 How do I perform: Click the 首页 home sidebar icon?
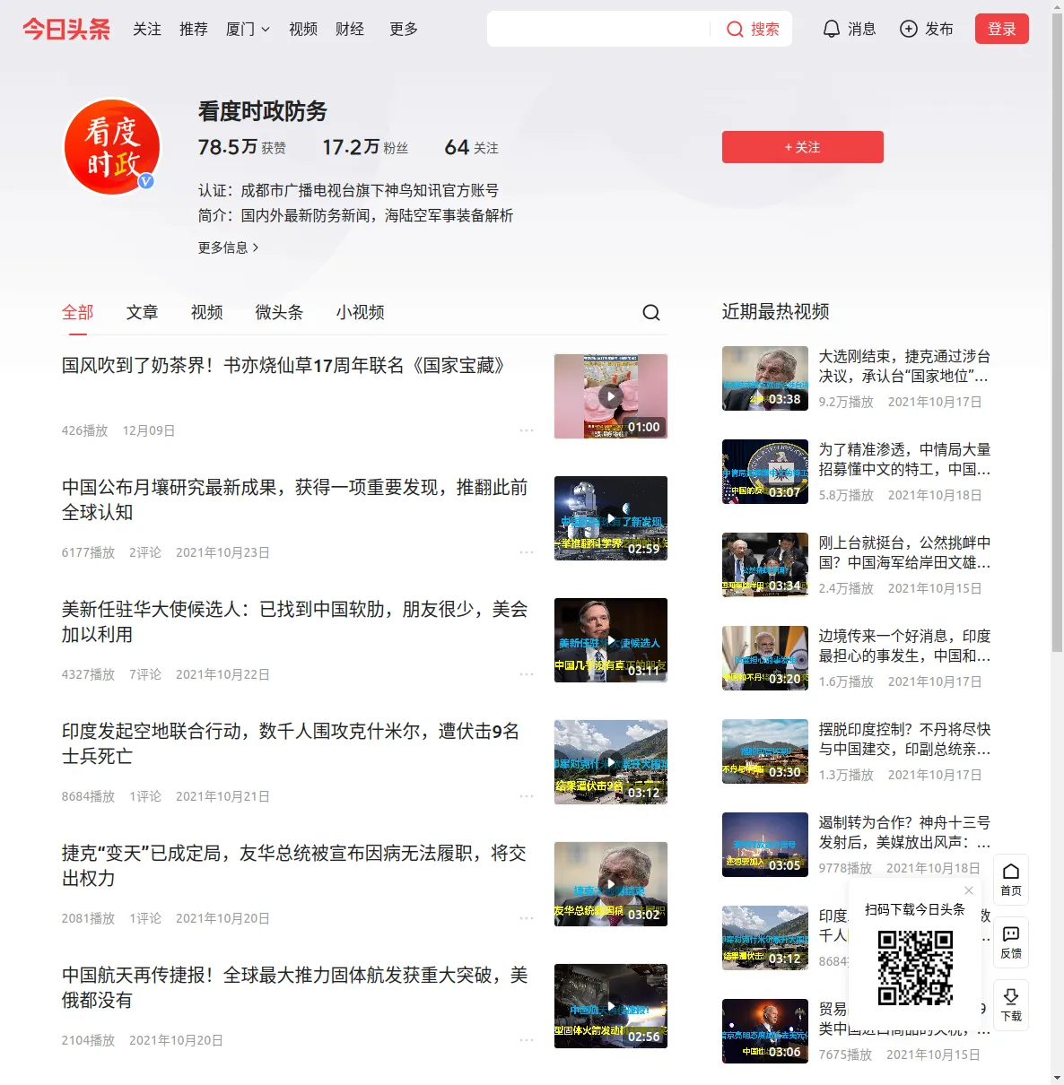coord(1011,880)
